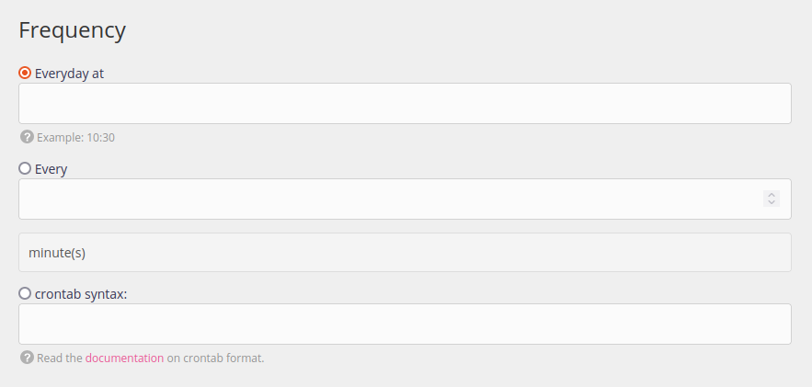Click the Everyday at time input field
The height and width of the screenshot is (387, 812).
tap(405, 103)
